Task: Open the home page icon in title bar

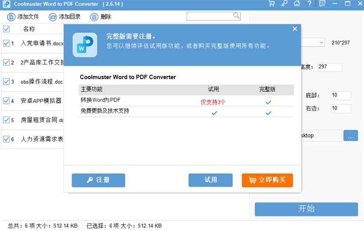Action: pyautogui.click(x=297, y=4)
